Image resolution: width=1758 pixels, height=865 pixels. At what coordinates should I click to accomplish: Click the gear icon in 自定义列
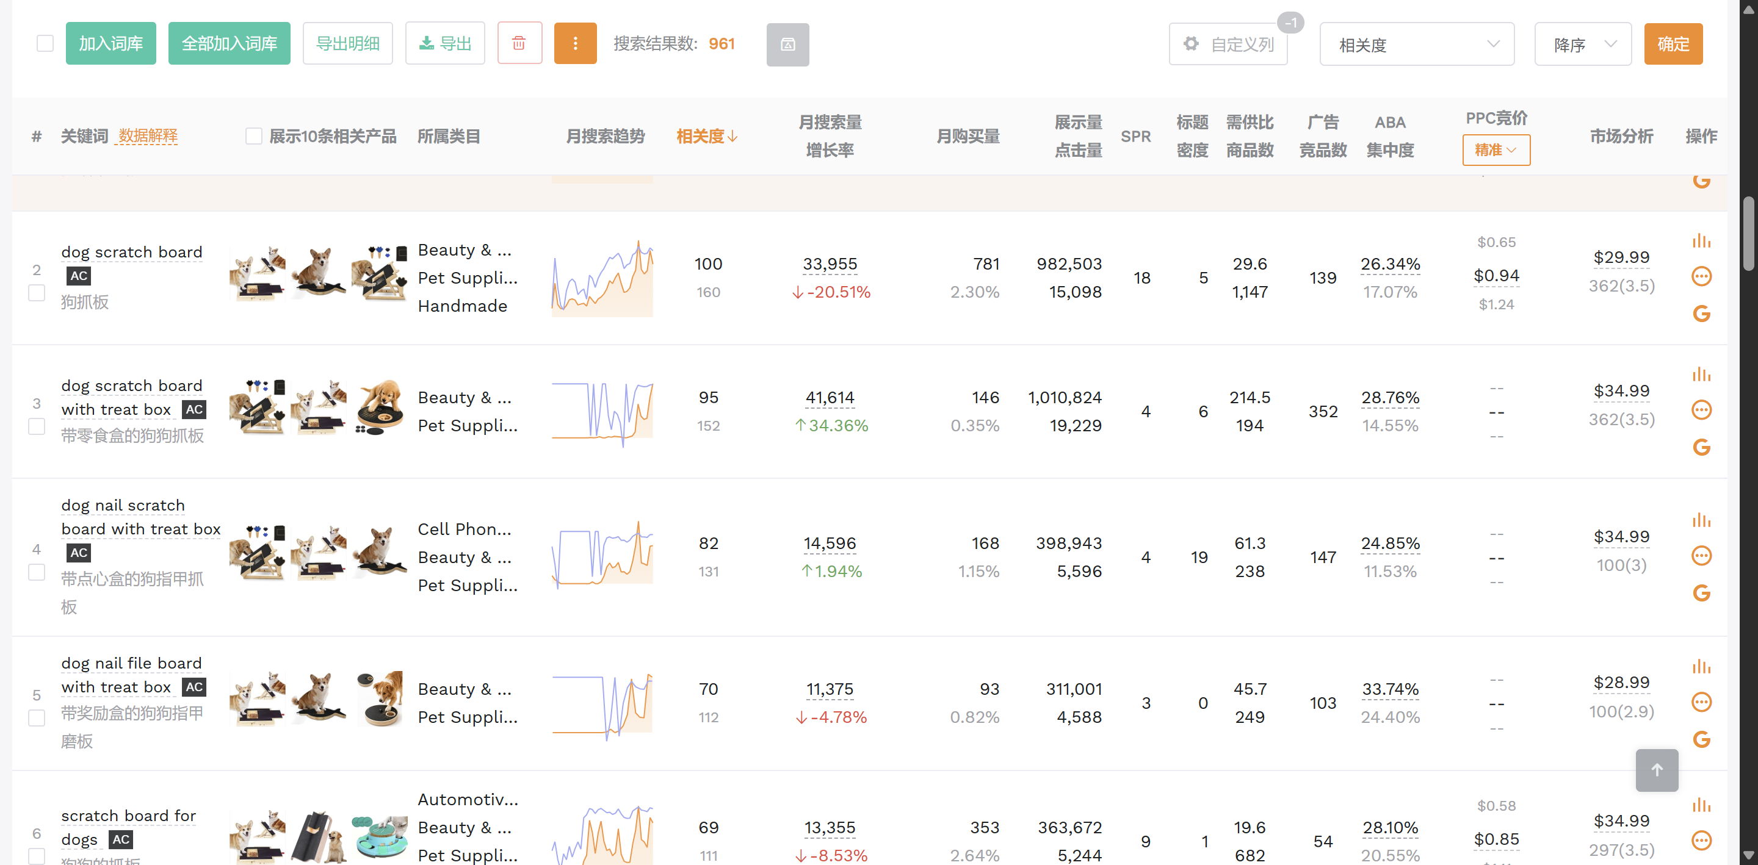[x=1191, y=44]
